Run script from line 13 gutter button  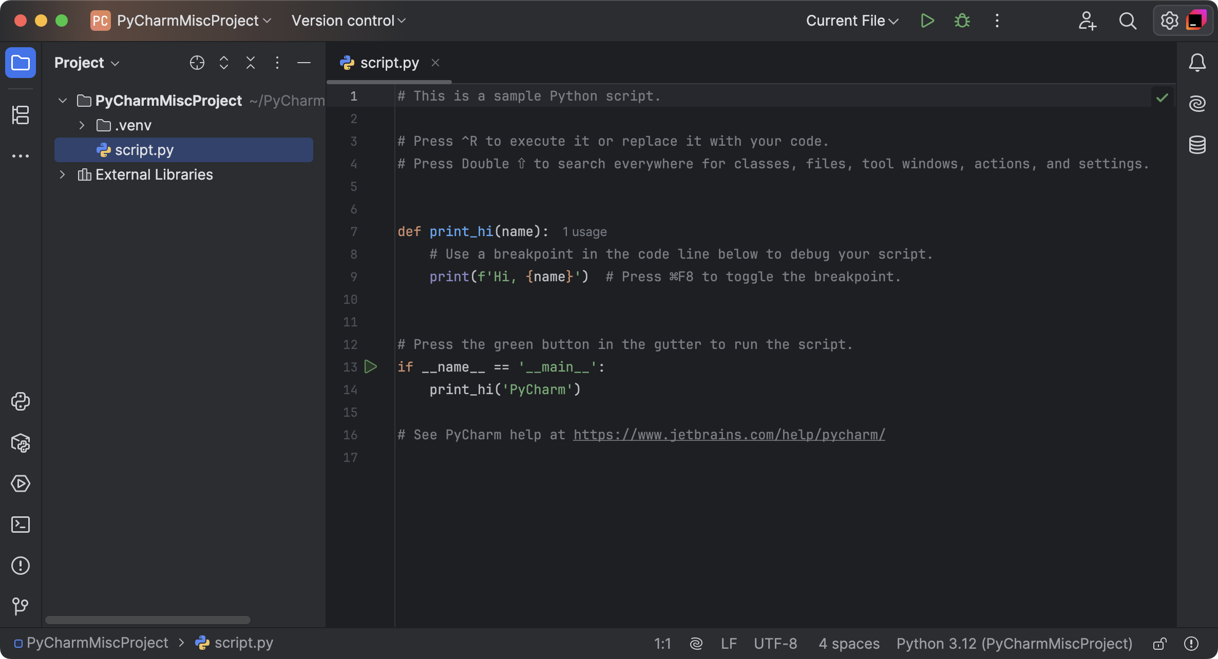coord(371,366)
